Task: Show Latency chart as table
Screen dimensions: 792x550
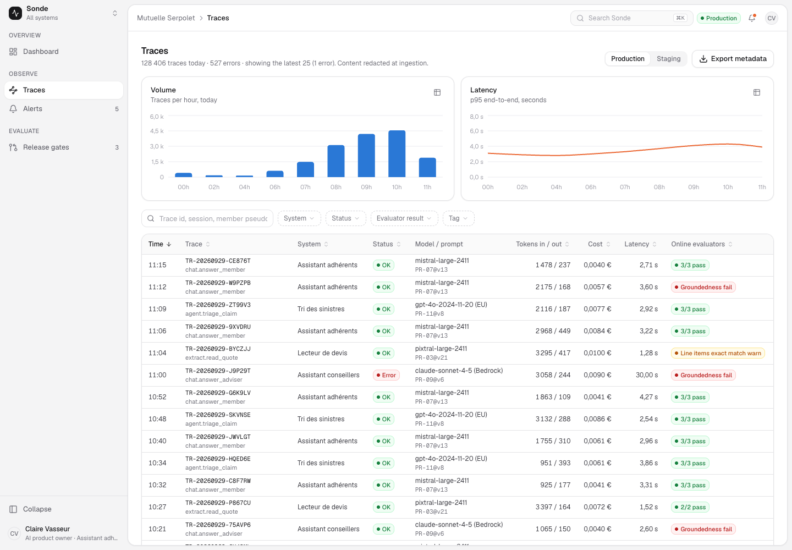Action: tap(757, 92)
